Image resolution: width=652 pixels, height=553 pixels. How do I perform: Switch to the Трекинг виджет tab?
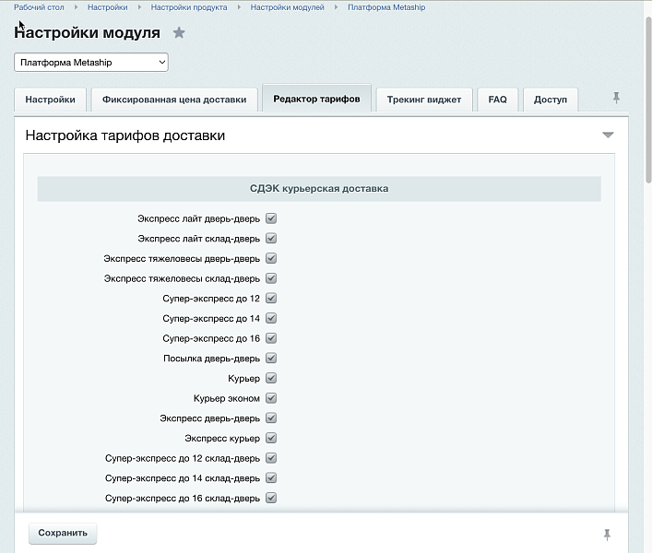(424, 100)
